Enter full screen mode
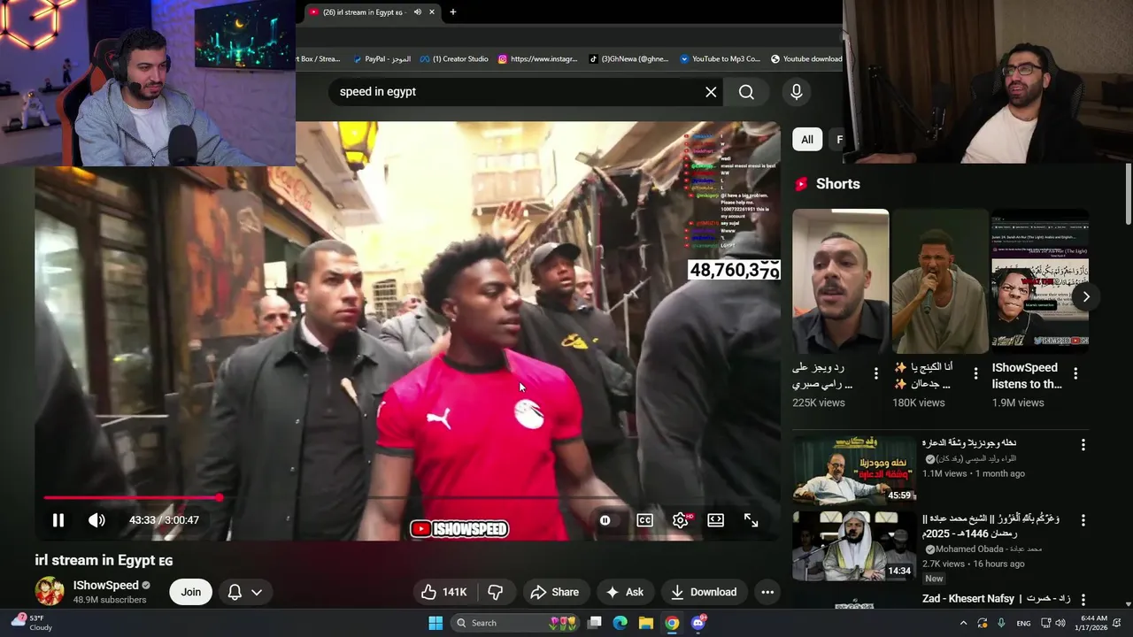Viewport: 1133px width, 637px height. [x=751, y=520]
